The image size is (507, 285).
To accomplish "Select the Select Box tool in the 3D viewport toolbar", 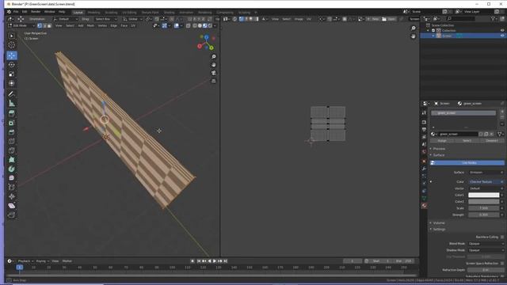I will (x=12, y=36).
